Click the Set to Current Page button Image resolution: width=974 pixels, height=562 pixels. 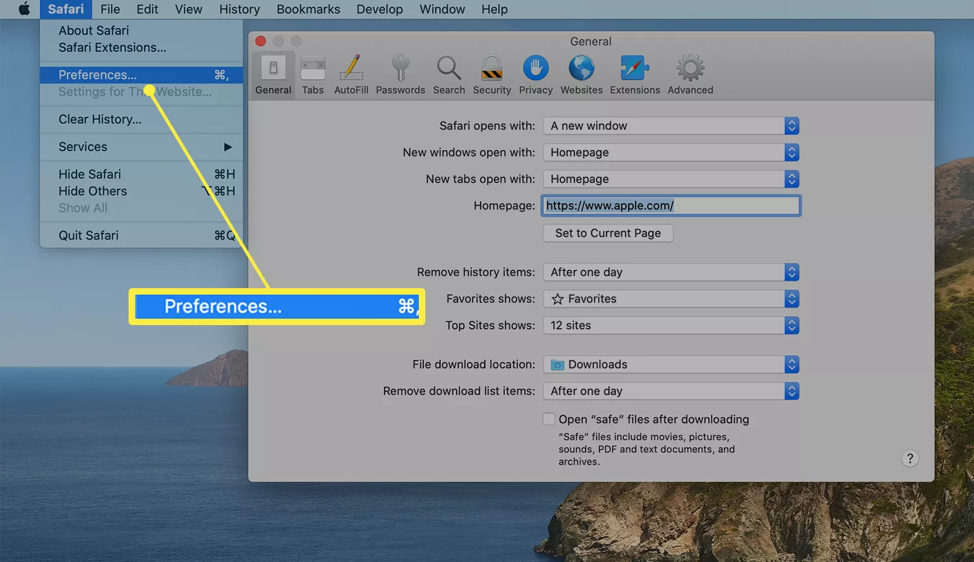(x=608, y=233)
